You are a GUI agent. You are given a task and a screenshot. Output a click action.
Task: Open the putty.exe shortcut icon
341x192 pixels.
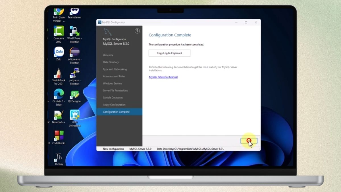(74, 73)
